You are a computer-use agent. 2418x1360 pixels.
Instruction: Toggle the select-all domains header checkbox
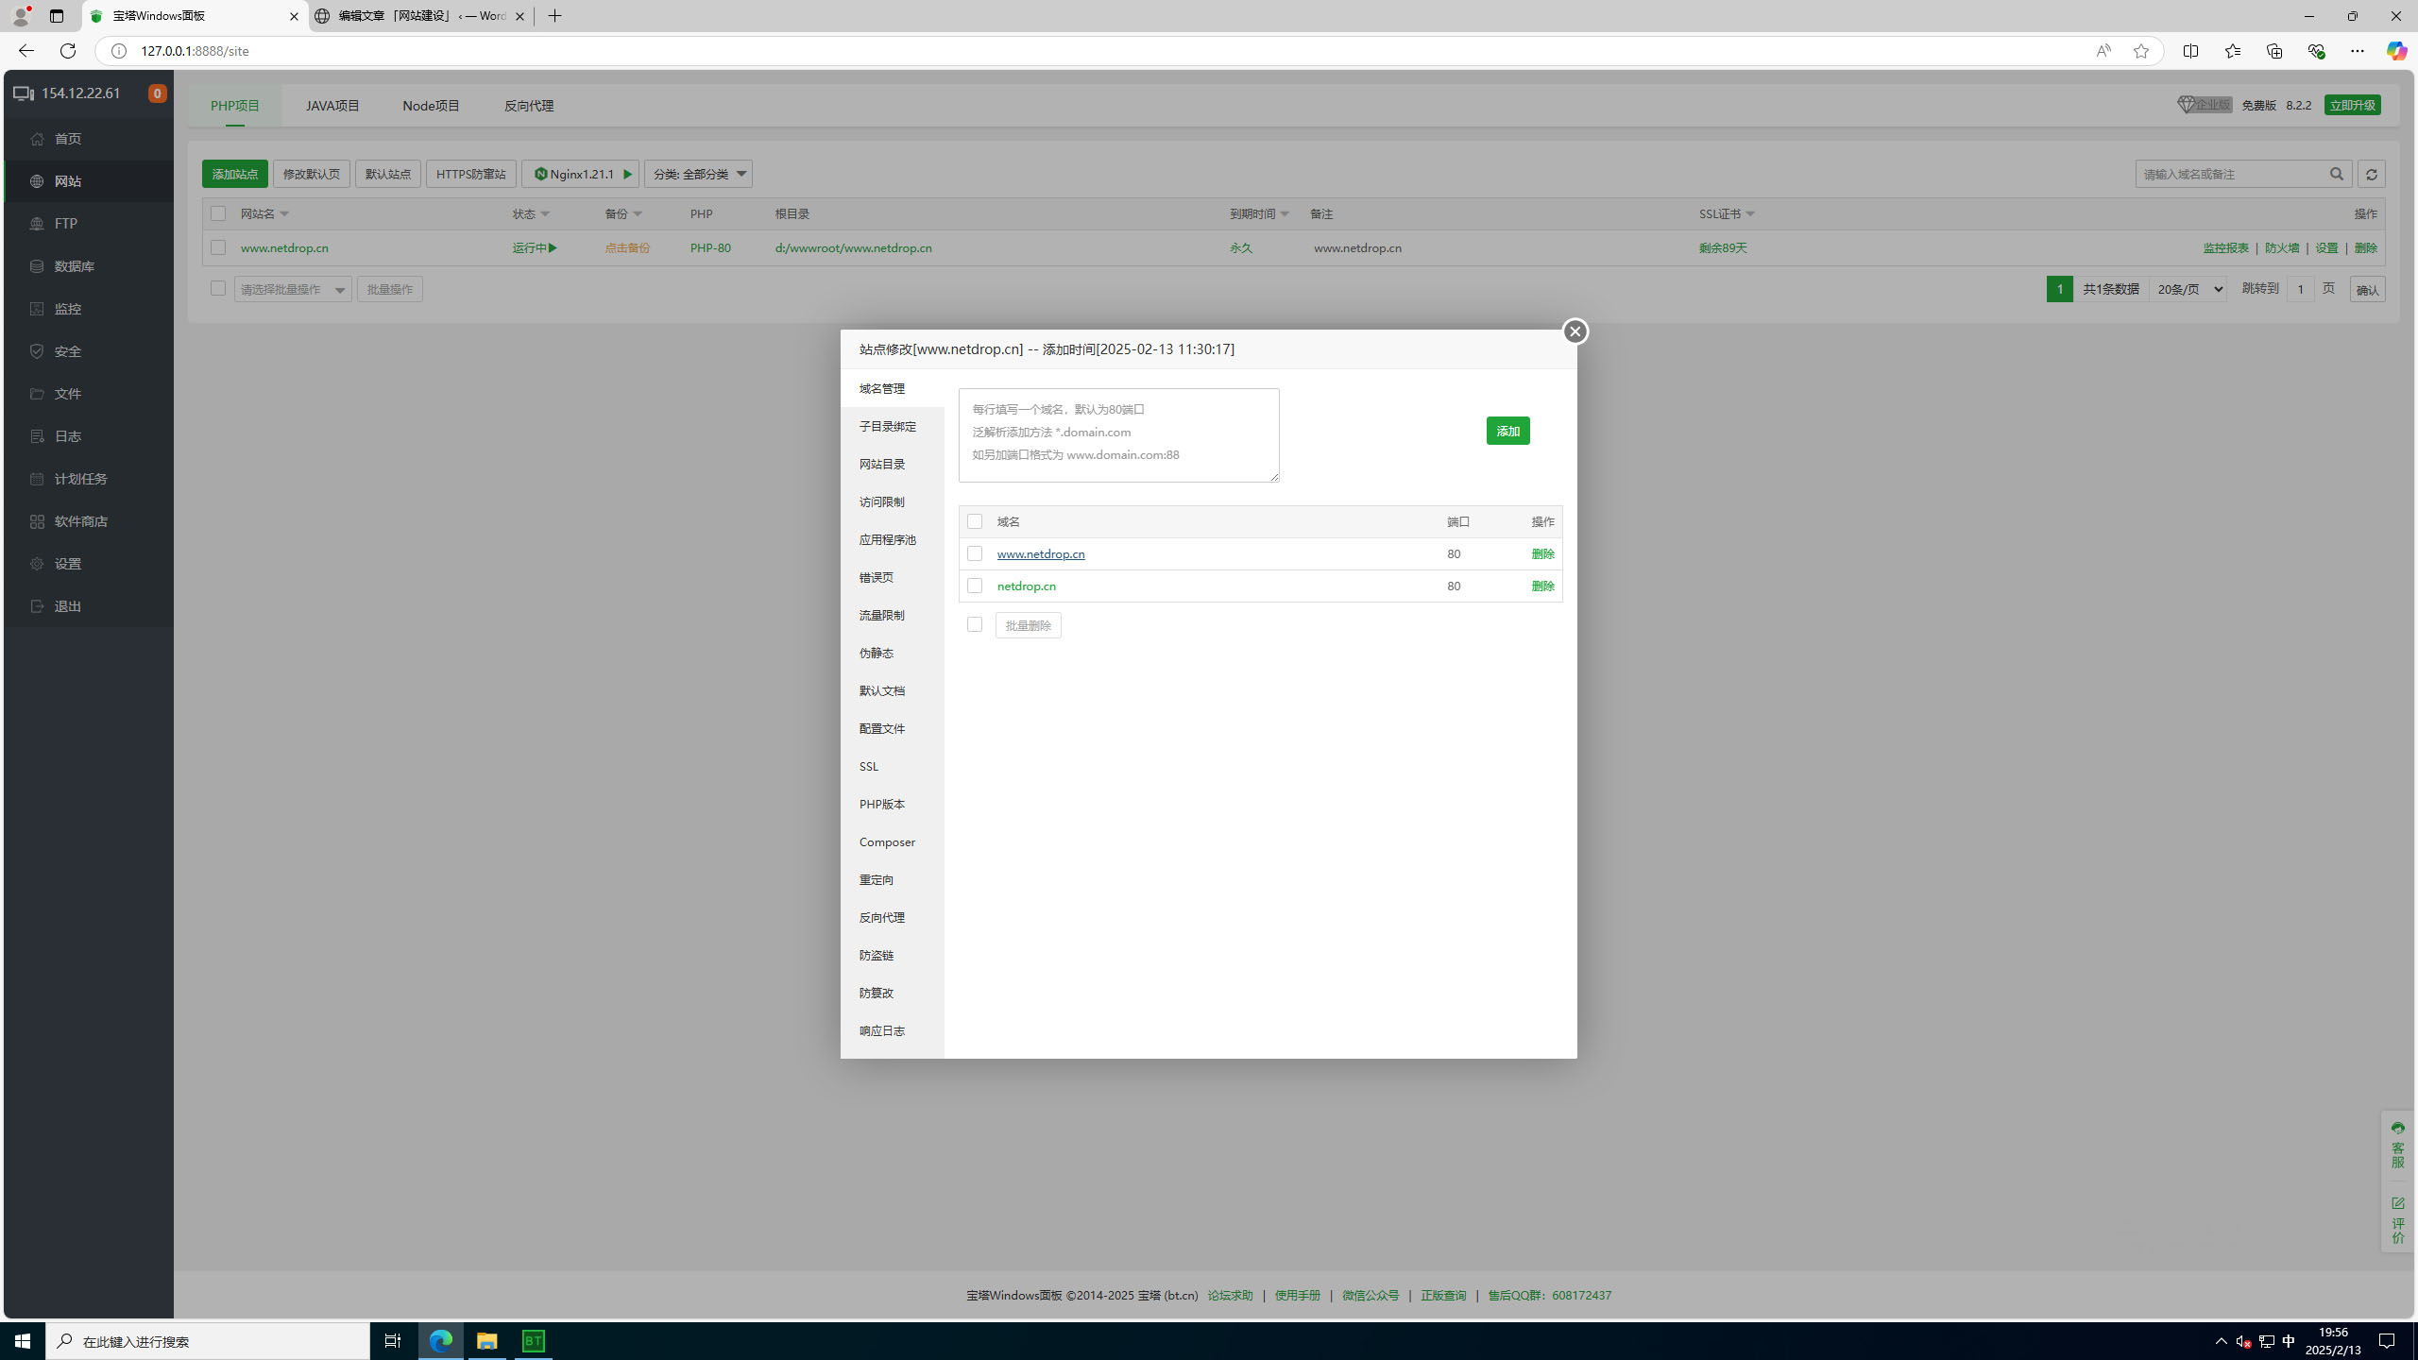coord(975,521)
